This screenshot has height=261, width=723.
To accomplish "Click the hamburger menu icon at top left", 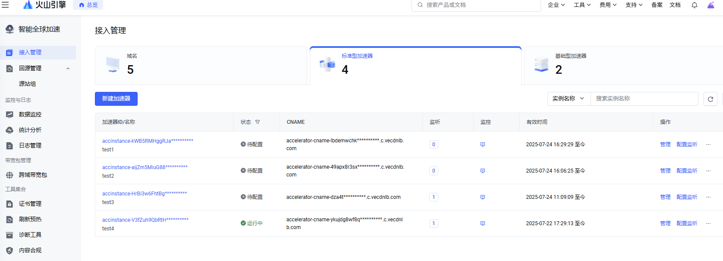I will tap(5, 5).
